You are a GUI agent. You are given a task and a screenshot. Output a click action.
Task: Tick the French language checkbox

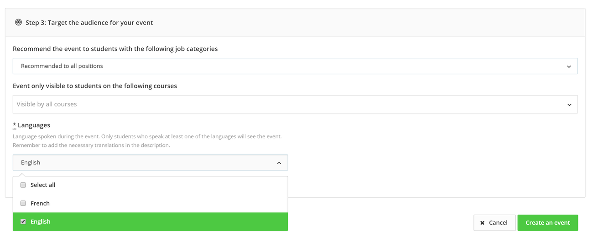click(23, 203)
